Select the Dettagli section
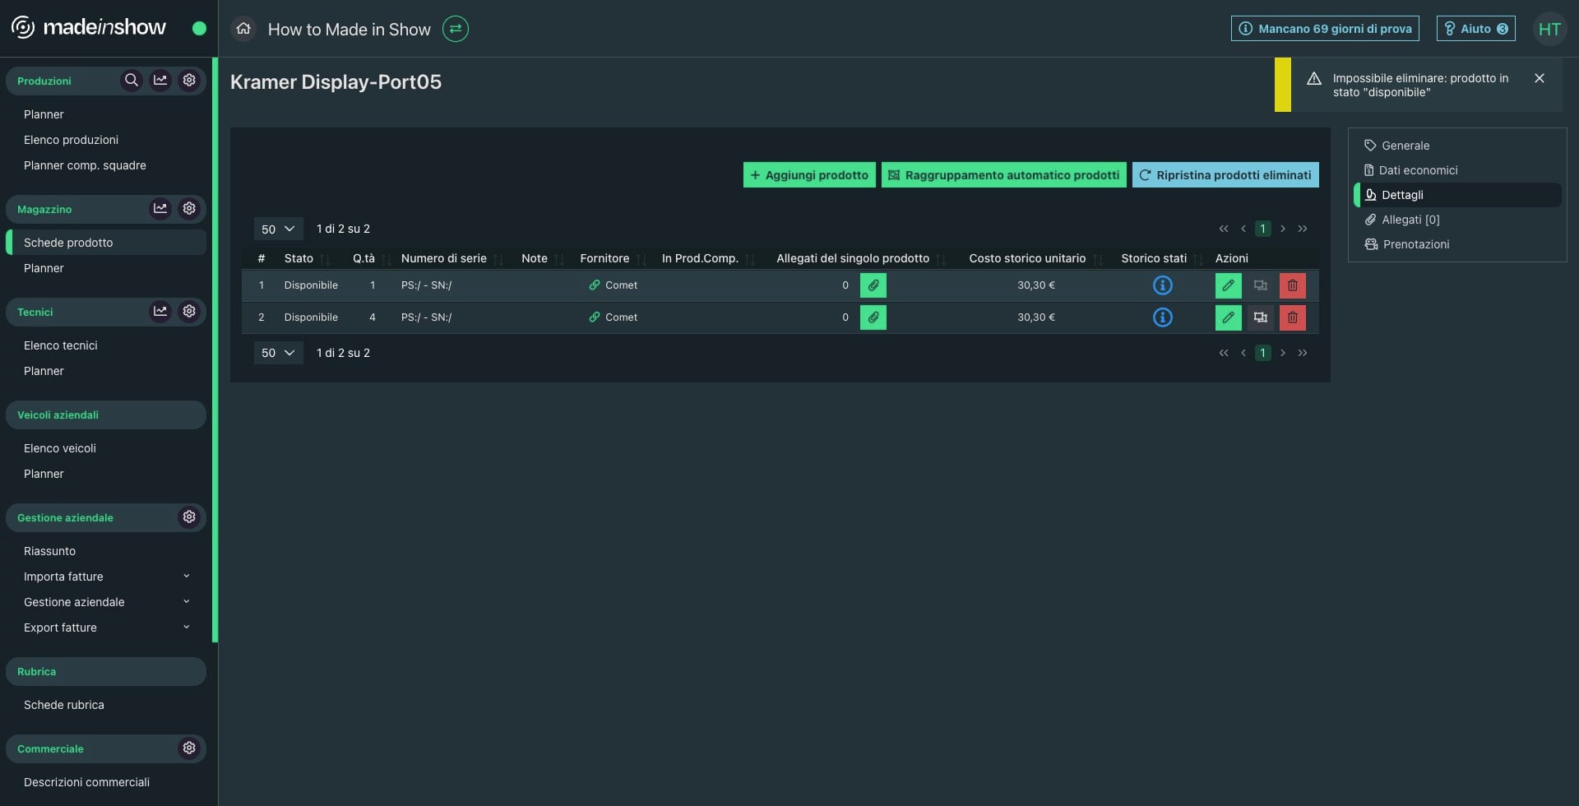Viewport: 1579px width, 806px height. click(x=1457, y=195)
